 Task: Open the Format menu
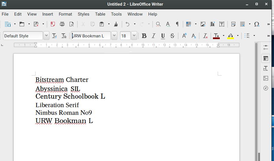click(65, 14)
